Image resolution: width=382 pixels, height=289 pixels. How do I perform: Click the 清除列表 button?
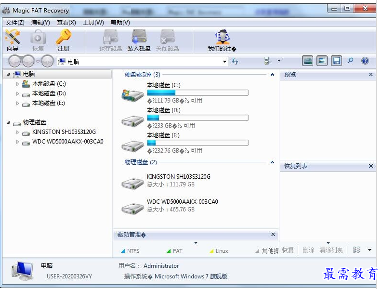(331, 250)
